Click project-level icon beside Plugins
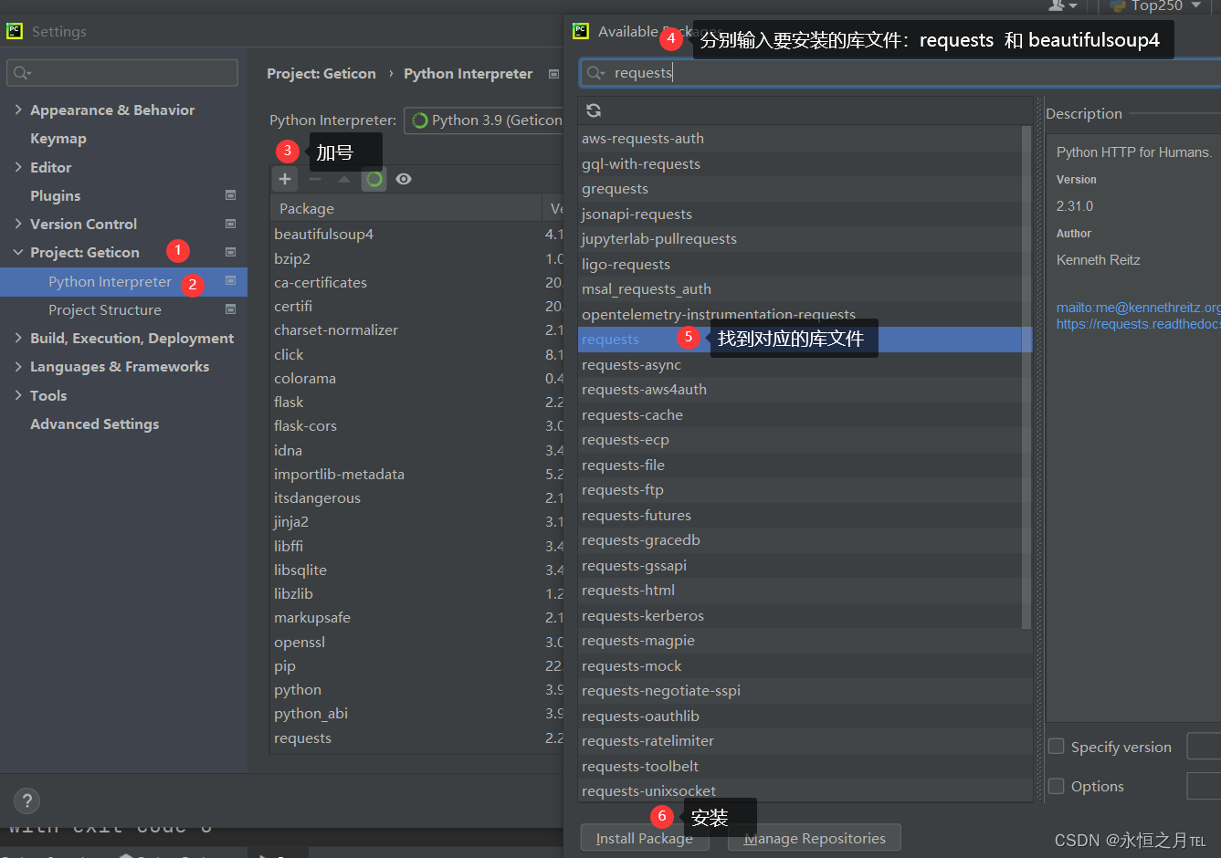The height and width of the screenshot is (858, 1221). [230, 195]
